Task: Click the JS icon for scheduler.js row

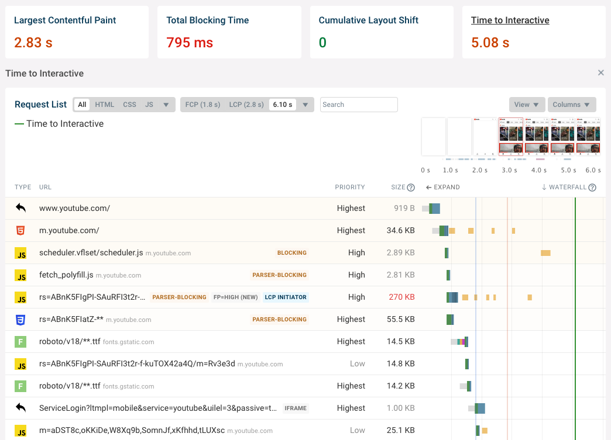Action: (20, 253)
